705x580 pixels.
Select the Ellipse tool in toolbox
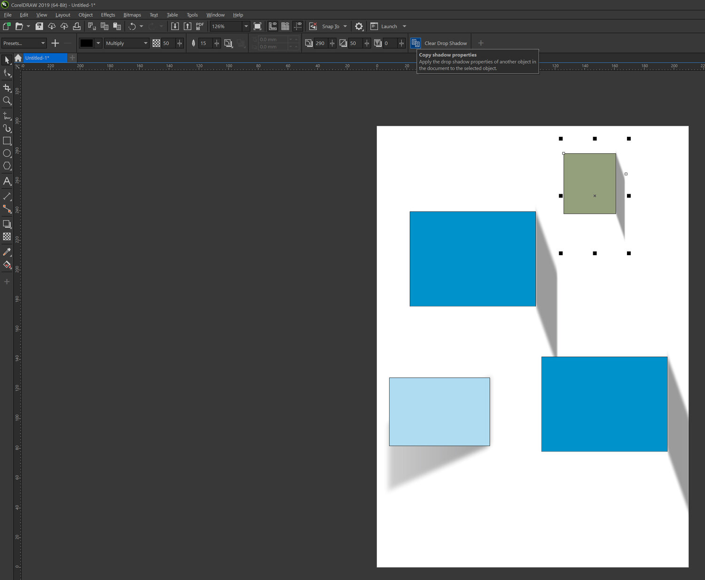tap(7, 153)
